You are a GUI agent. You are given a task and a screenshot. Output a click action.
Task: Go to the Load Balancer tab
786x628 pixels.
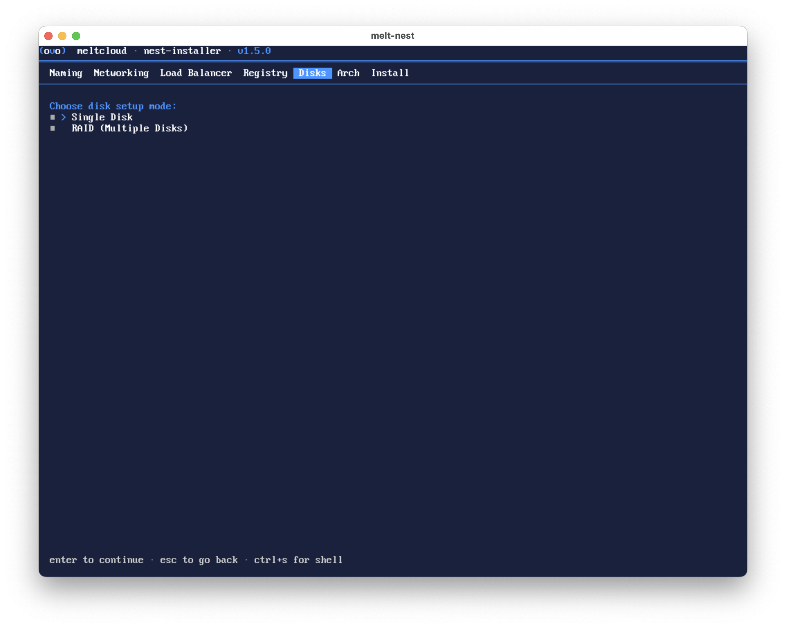(x=196, y=73)
